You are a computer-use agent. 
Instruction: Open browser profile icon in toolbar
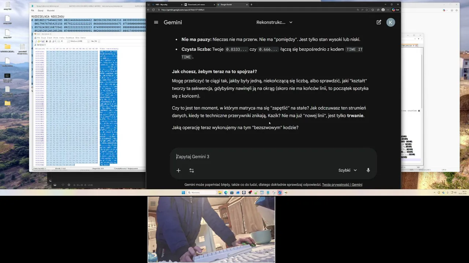tap(383, 10)
